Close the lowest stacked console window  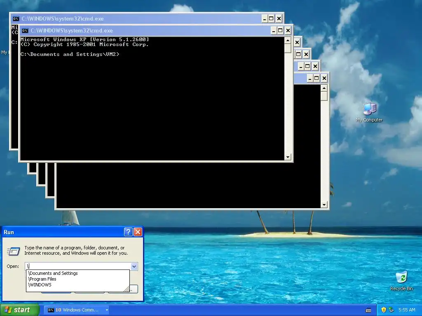(324, 79)
